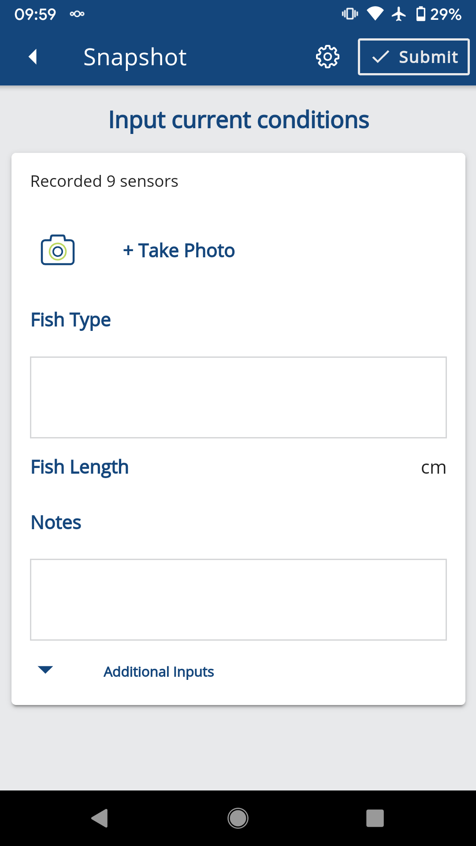Go back using the header arrow
Image resolution: width=476 pixels, height=846 pixels.
33,57
